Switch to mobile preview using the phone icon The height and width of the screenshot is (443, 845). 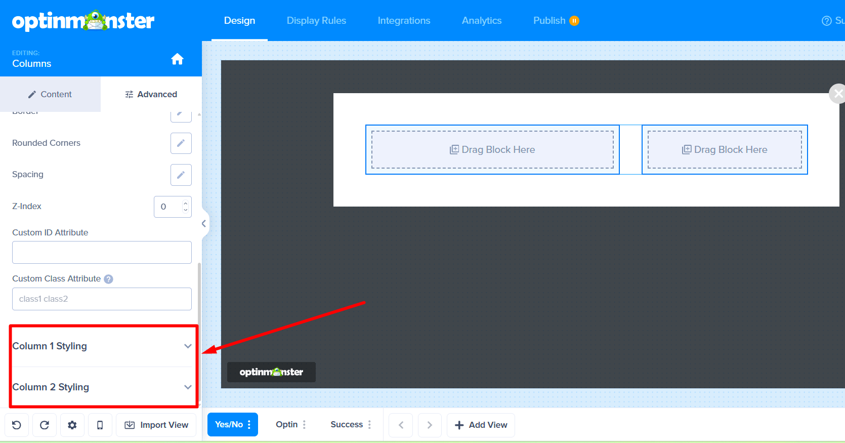pyautogui.click(x=100, y=425)
